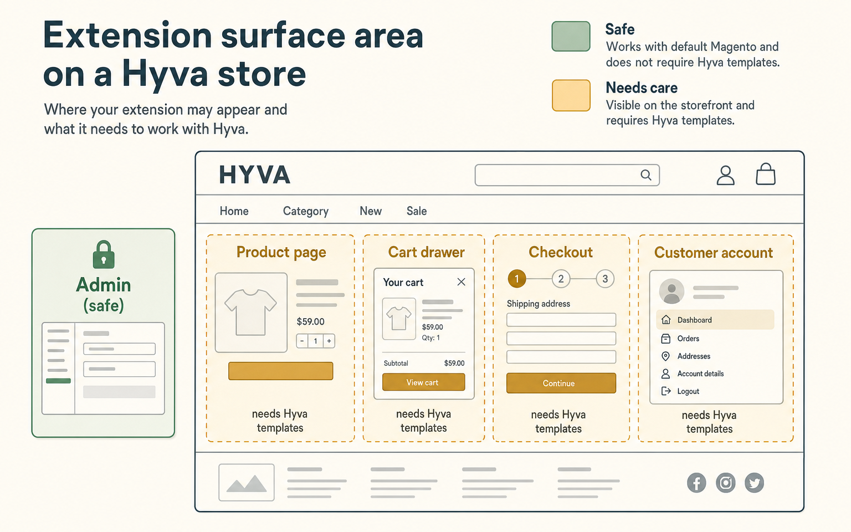Image resolution: width=851 pixels, height=532 pixels.
Task: Click the customer avatar icon
Action: [671, 291]
